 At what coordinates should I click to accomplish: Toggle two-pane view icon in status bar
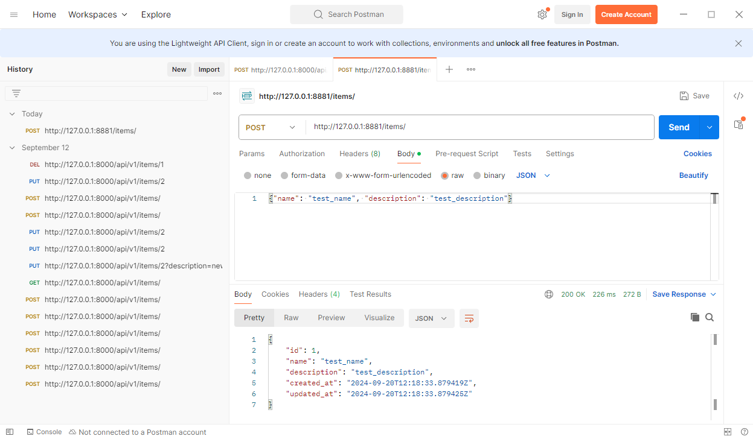click(728, 432)
